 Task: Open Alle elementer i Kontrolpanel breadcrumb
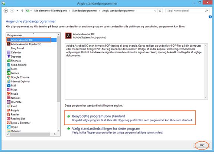pos(51,11)
